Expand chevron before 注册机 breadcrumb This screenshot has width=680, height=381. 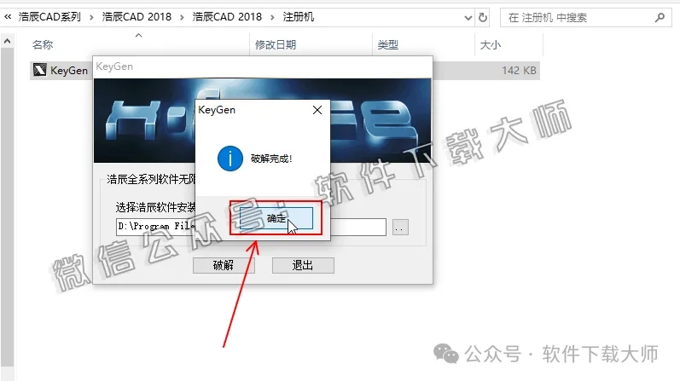pos(272,17)
